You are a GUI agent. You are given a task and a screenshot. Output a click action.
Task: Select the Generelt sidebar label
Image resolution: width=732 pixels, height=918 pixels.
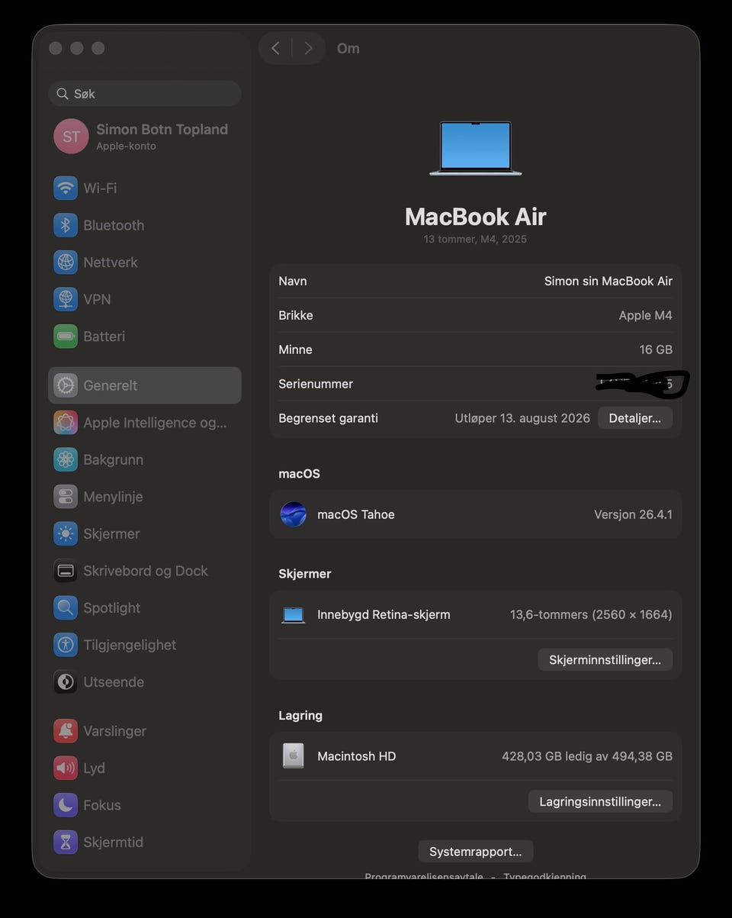(111, 385)
